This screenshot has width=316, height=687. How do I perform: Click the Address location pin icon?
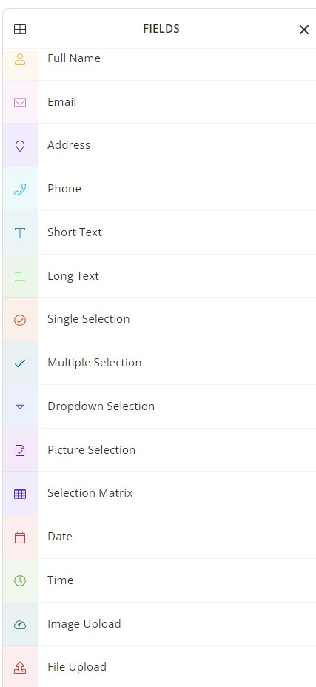tap(20, 146)
